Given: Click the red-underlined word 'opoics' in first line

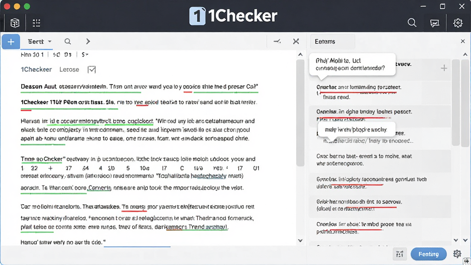Looking at the screenshot, I should click(x=191, y=87).
